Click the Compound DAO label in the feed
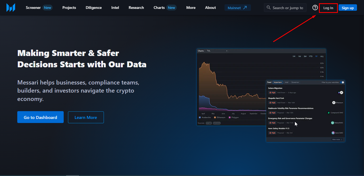This screenshot has height=176, width=364. pyautogui.click(x=337, y=113)
